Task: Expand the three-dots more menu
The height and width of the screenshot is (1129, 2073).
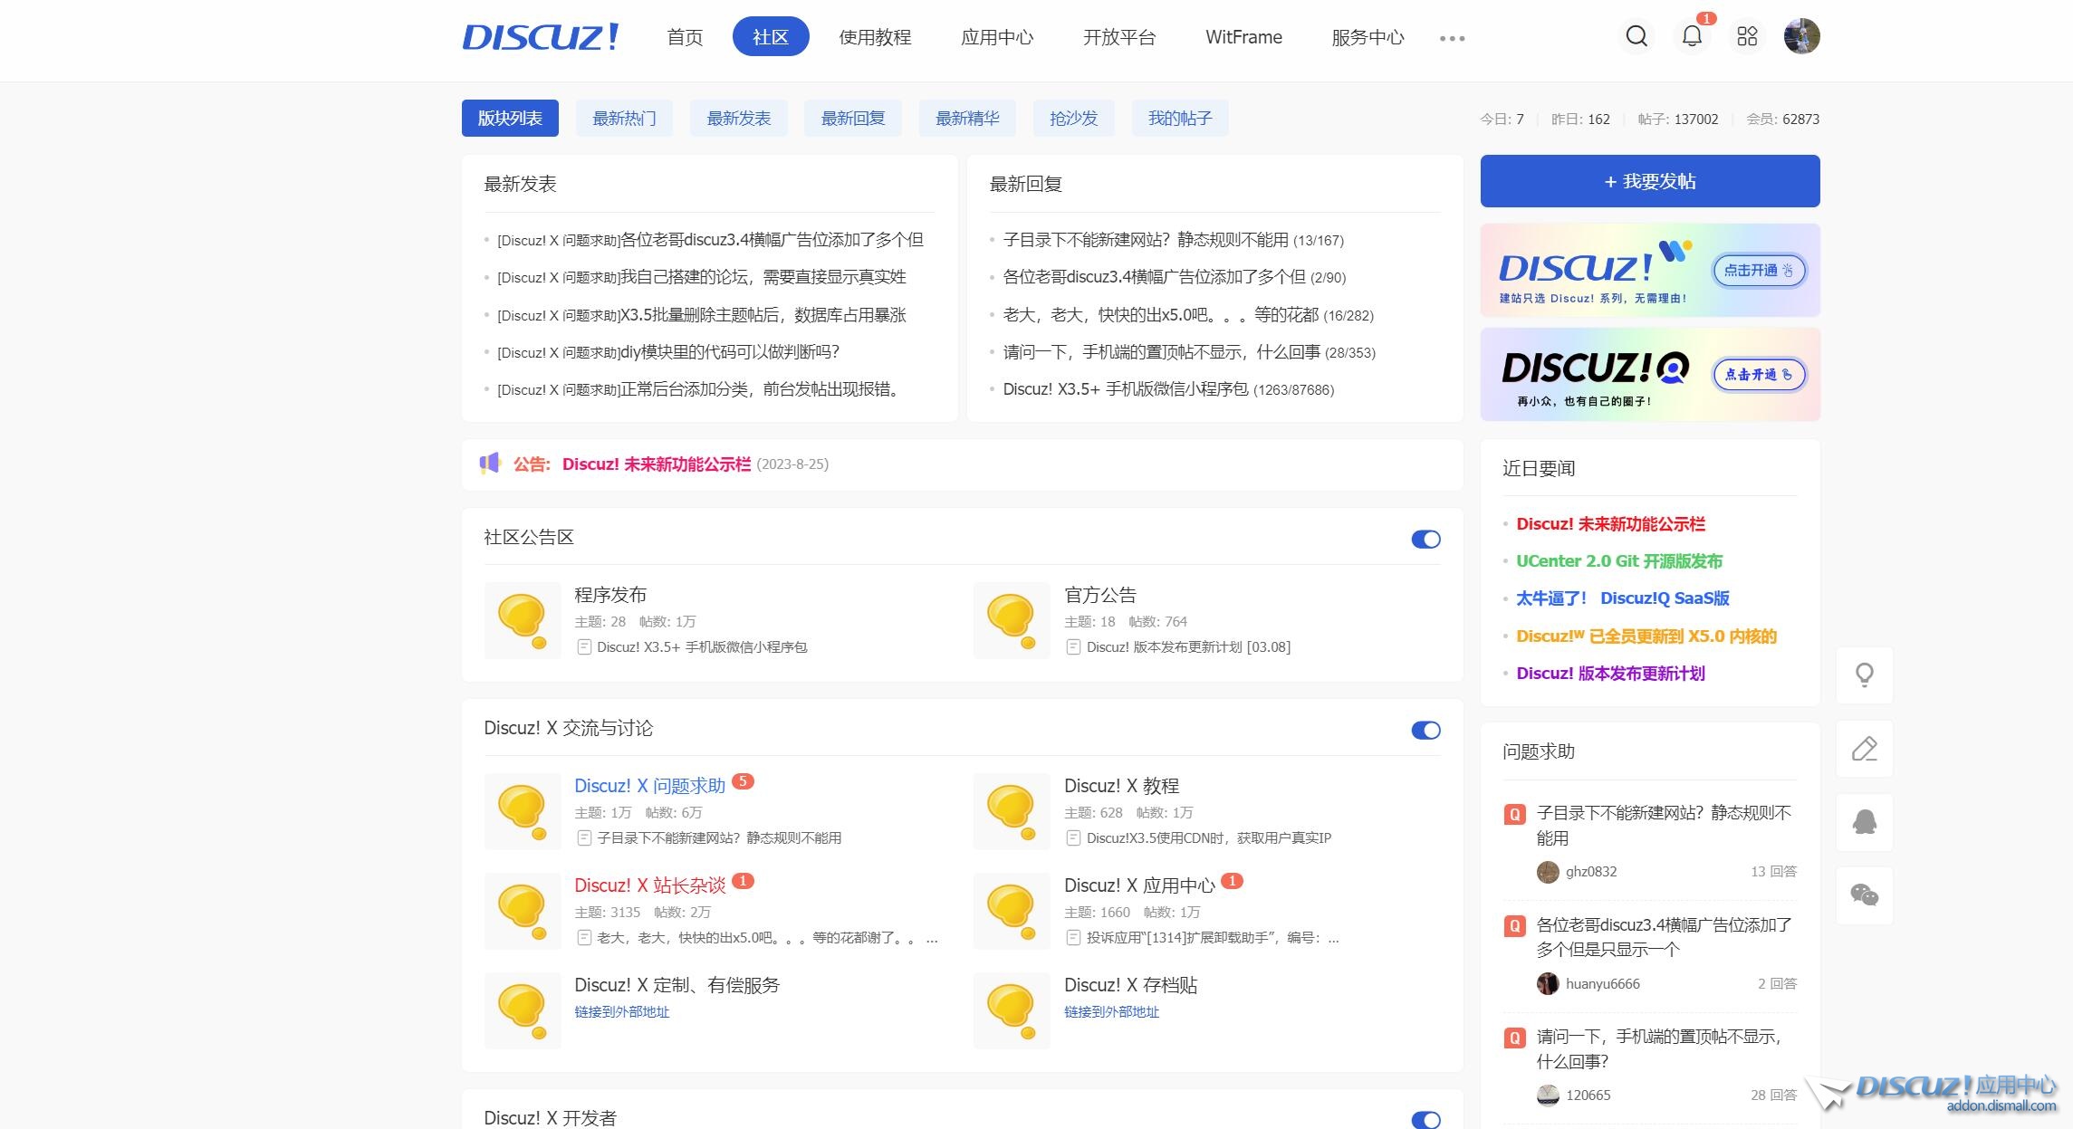Action: click(x=1452, y=38)
